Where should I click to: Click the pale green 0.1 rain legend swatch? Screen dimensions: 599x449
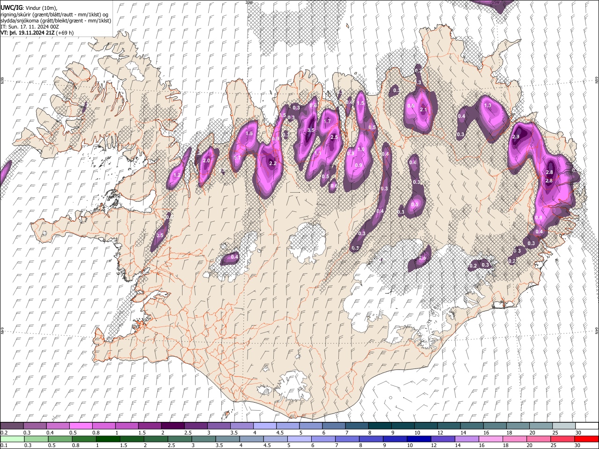click(x=12, y=439)
